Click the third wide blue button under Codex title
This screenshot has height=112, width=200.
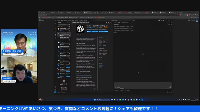(x=103, y=31)
